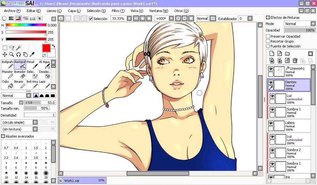Create a new normal layer
The height and width of the screenshot is (185, 317).
(x=272, y=53)
